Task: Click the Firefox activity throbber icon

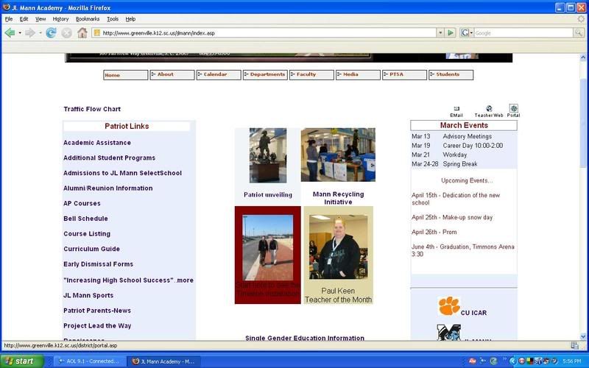Action: coord(581,19)
